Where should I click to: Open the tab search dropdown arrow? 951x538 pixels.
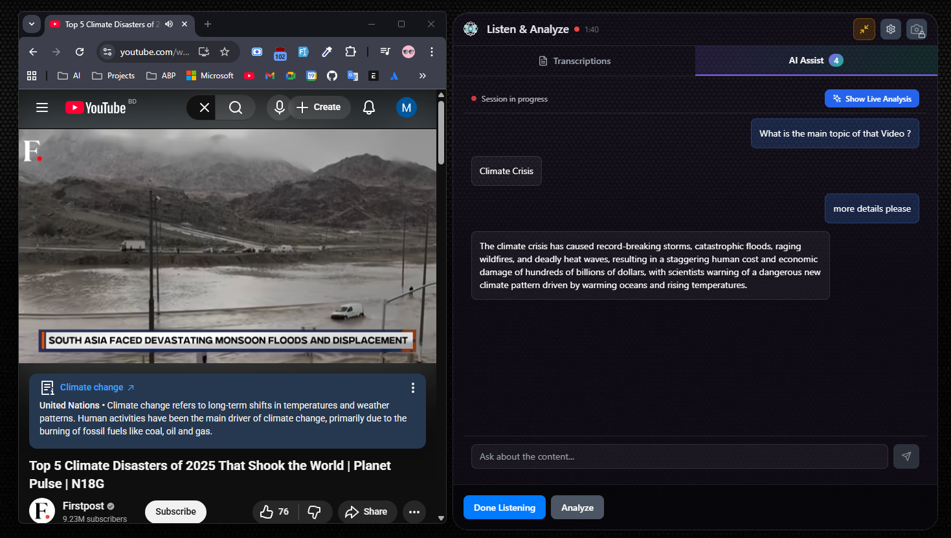point(32,24)
